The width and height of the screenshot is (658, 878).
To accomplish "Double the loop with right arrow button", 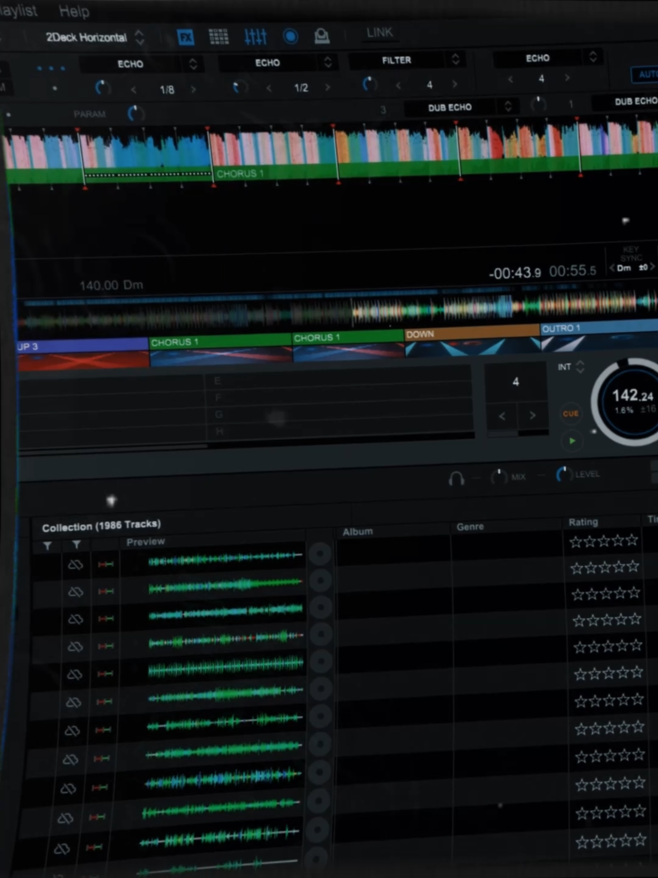I will [533, 415].
